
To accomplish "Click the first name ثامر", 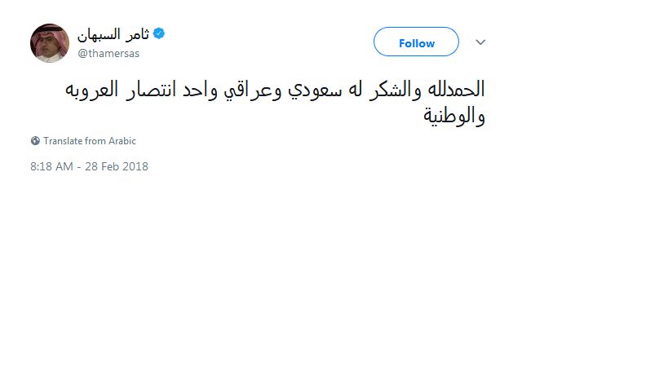I will point(138,33).
